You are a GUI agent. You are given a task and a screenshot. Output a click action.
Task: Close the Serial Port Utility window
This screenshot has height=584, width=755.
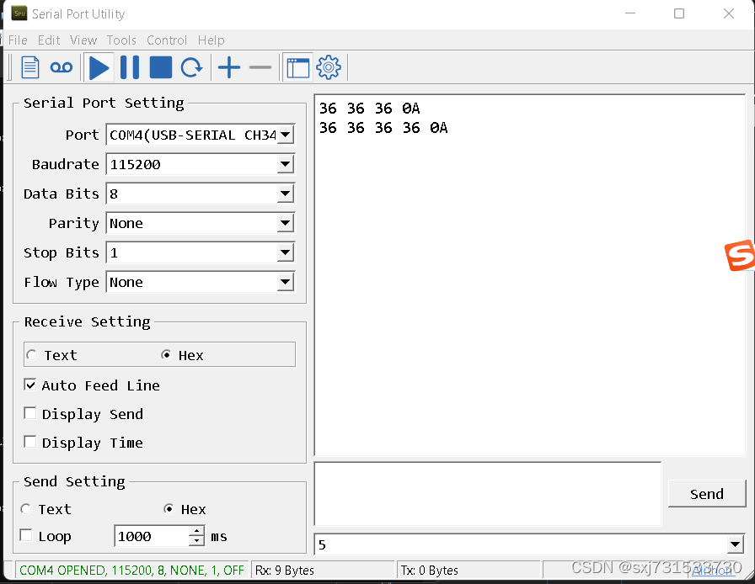[729, 13]
